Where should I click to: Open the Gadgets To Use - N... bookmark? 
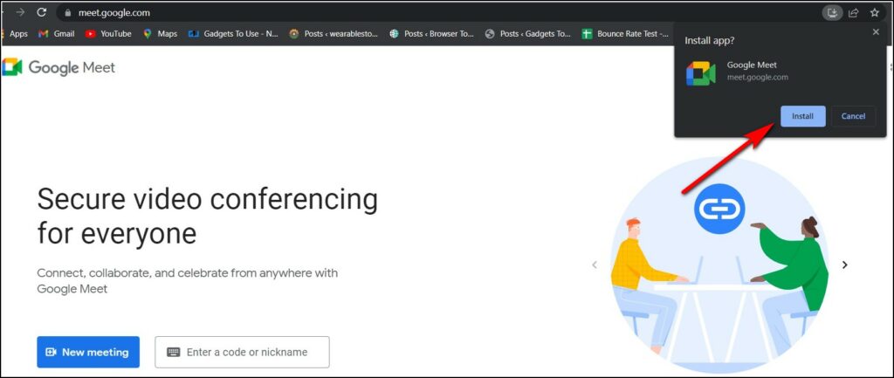(x=233, y=34)
